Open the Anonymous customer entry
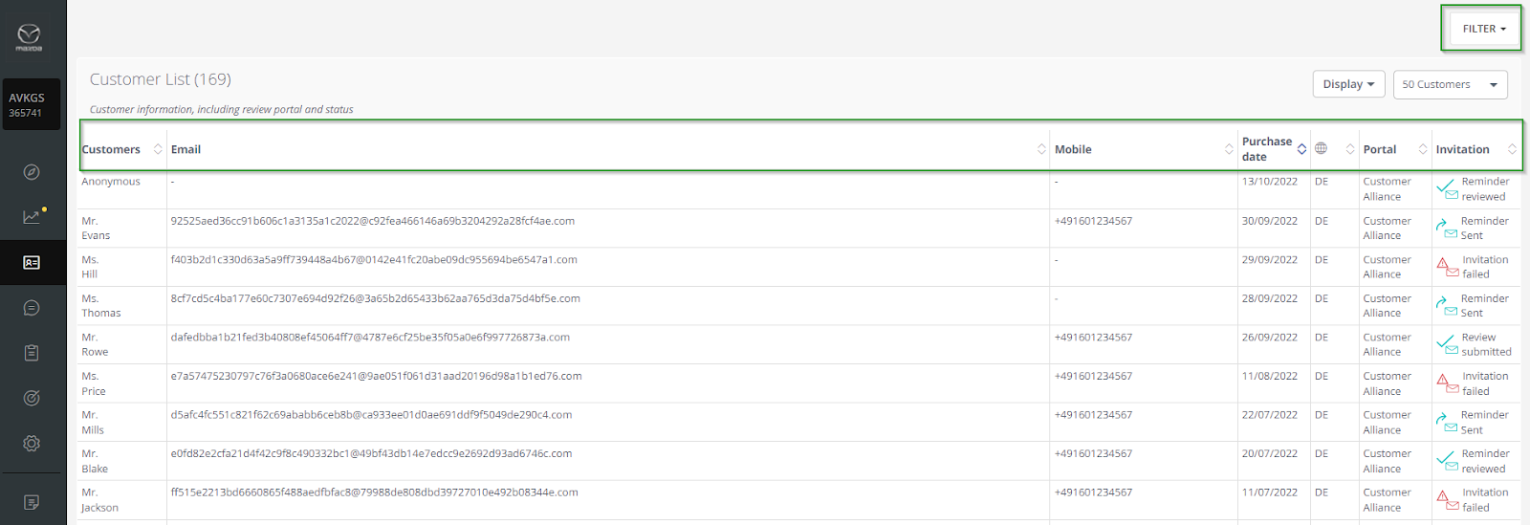This screenshot has width=1530, height=525. pos(111,182)
